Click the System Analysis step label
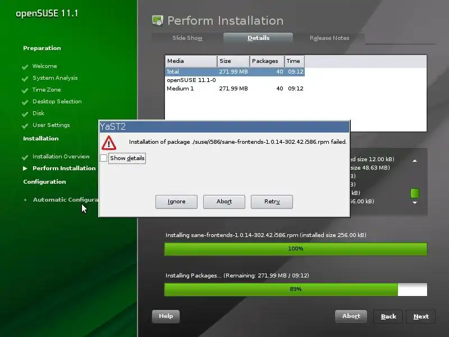The width and height of the screenshot is (449, 337). pos(55,78)
